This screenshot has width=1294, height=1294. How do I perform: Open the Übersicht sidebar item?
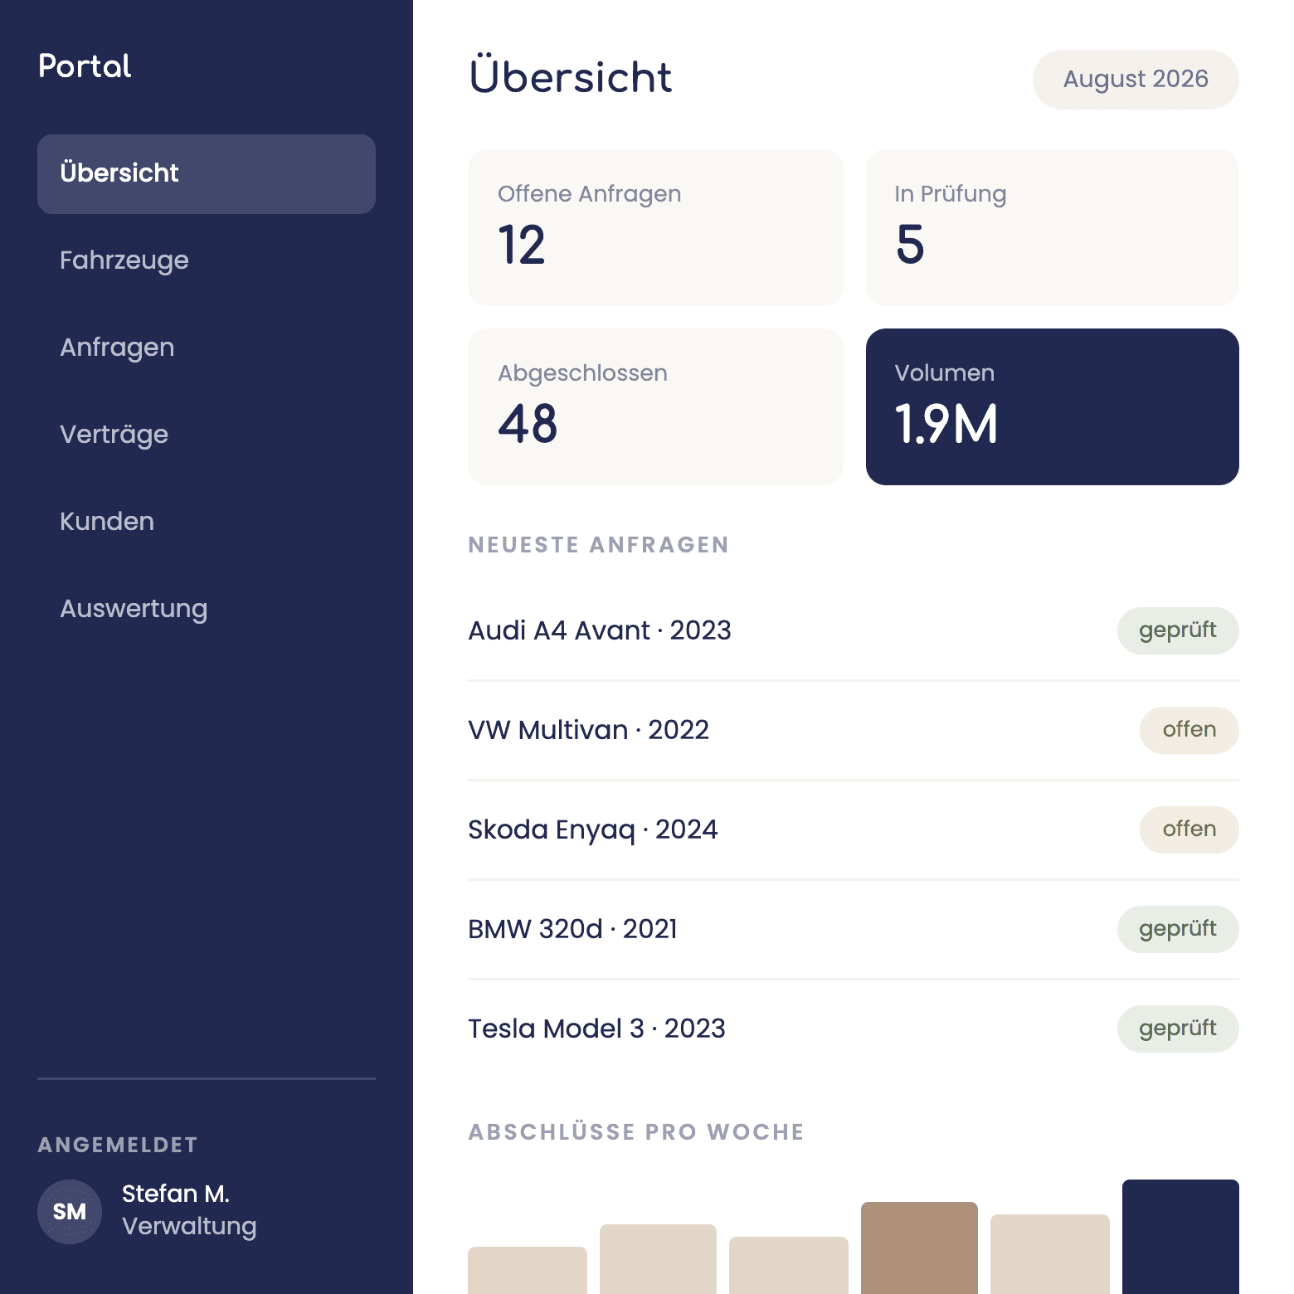(207, 174)
